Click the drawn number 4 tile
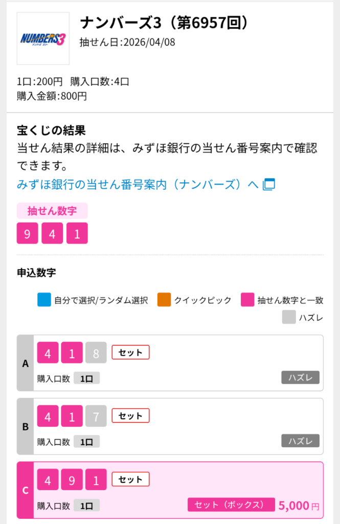The height and width of the screenshot is (524, 340). coord(52,233)
